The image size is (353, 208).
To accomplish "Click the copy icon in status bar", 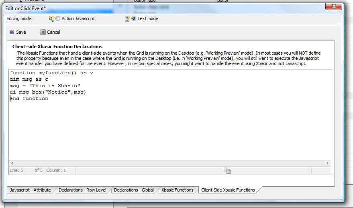I will tap(227, 171).
